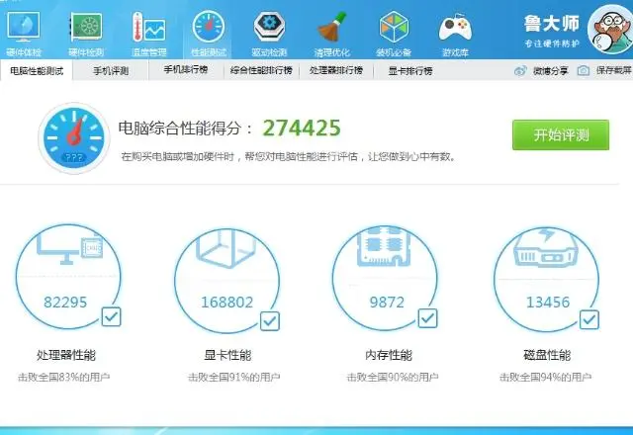Switch to the 电脑性能测试 tab
633x435 pixels.
(x=37, y=71)
